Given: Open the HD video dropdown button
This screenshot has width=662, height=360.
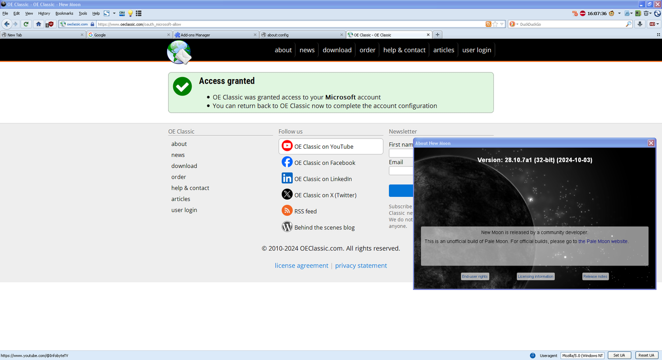Looking at the screenshot, I should tap(654, 24).
